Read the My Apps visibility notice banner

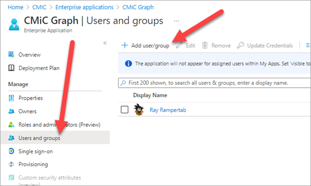215,63
